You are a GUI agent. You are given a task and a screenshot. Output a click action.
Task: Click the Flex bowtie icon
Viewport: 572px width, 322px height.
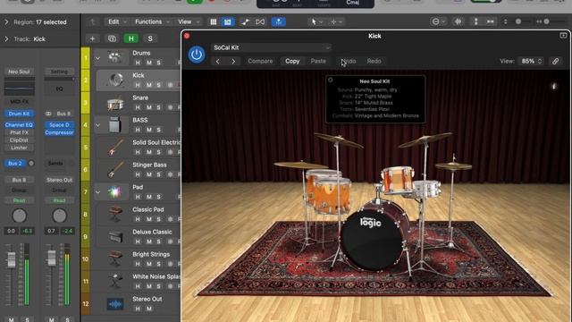[260, 21]
